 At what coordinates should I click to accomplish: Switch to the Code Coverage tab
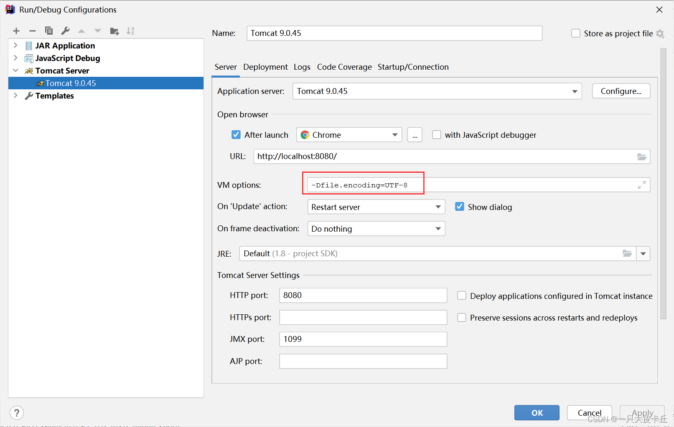coord(344,67)
